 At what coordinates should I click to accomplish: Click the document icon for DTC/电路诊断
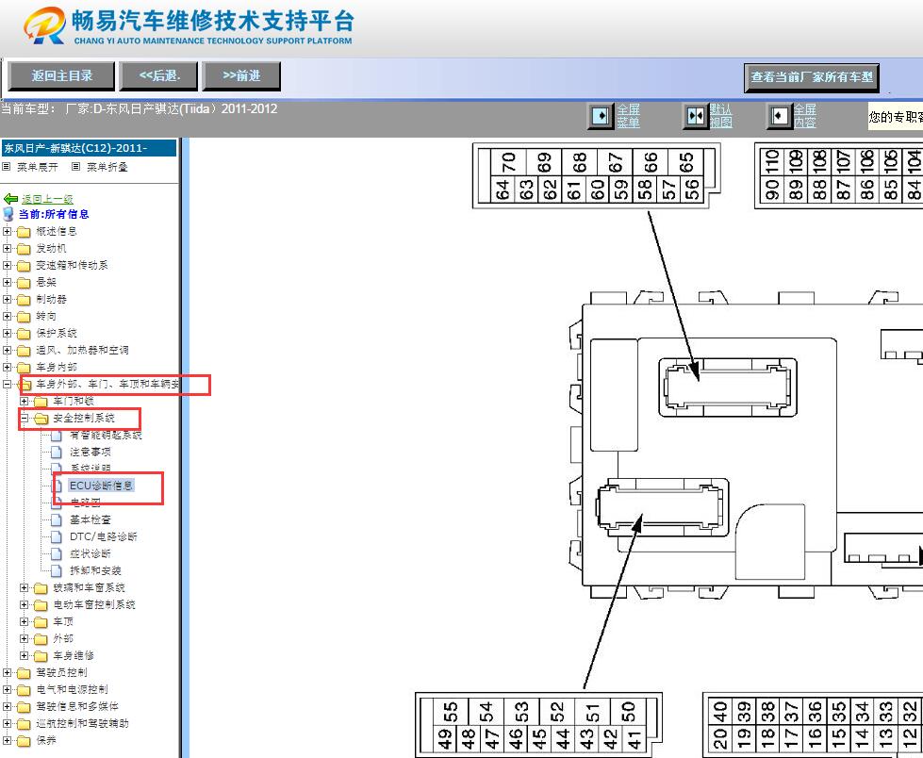tap(57, 536)
